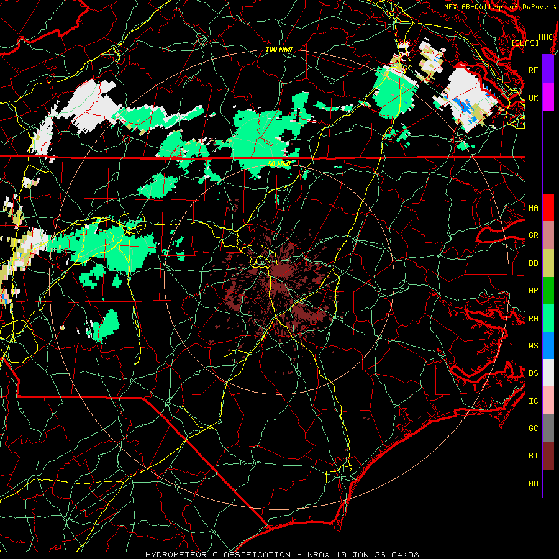Click the DS white legend swatch
The width and height of the screenshot is (559, 559).
point(548,373)
